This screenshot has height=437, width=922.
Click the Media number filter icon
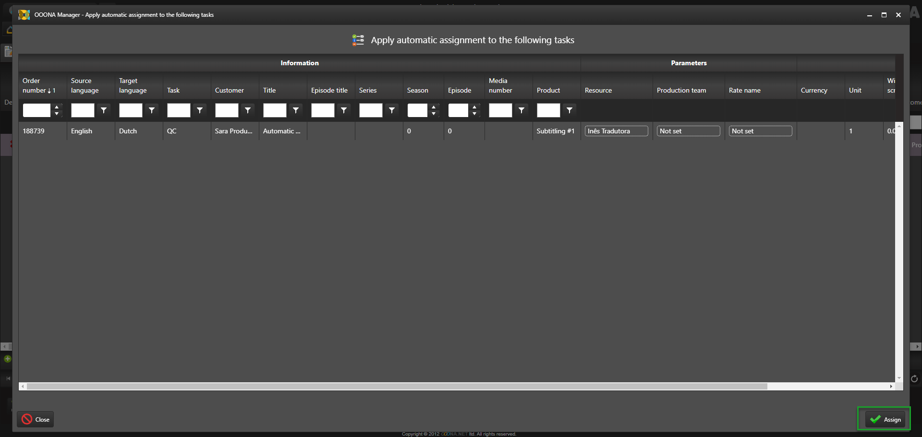coord(522,110)
